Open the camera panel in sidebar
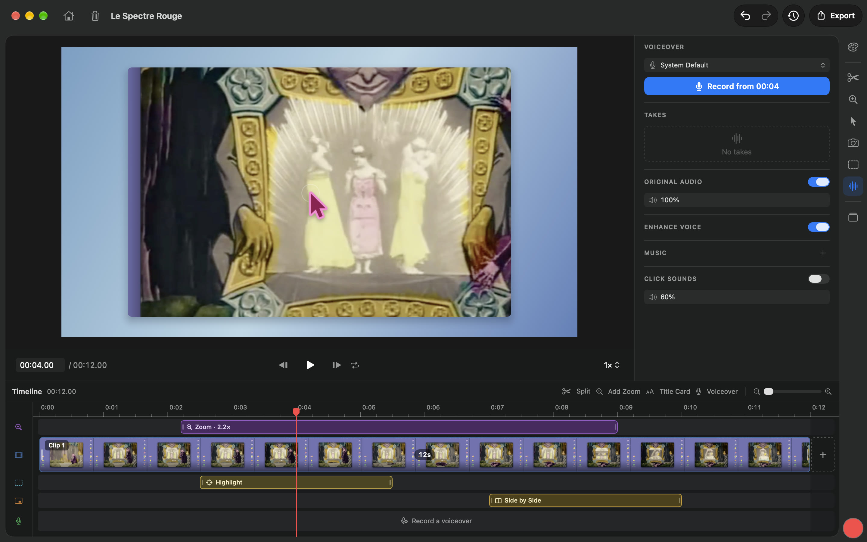 (853, 143)
